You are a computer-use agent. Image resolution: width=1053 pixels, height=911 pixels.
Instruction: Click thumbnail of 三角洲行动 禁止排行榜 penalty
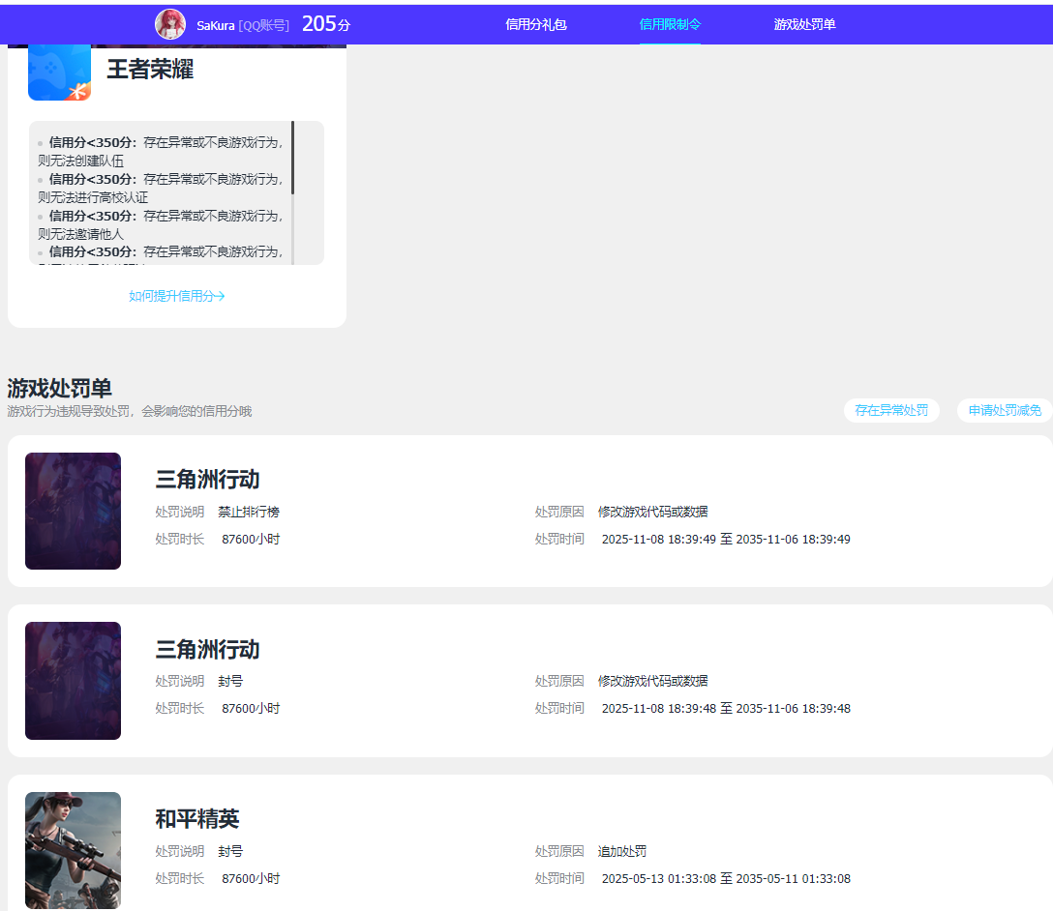73,511
